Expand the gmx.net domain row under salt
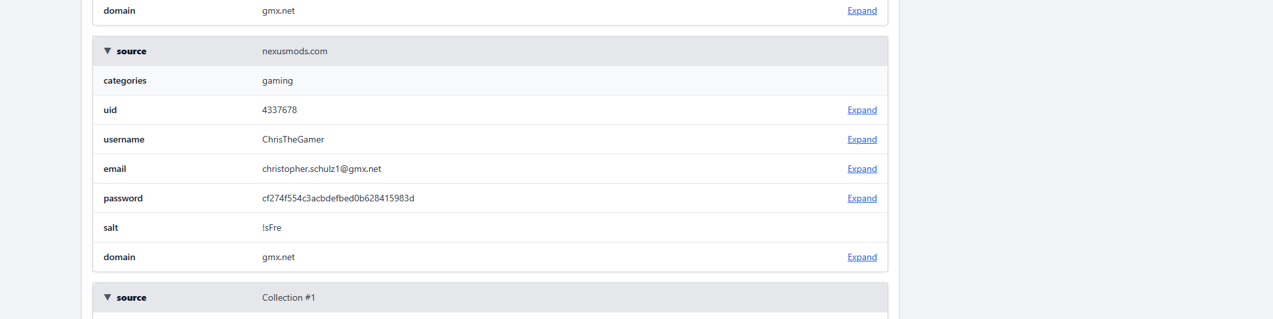This screenshot has height=319, width=1273. click(861, 257)
